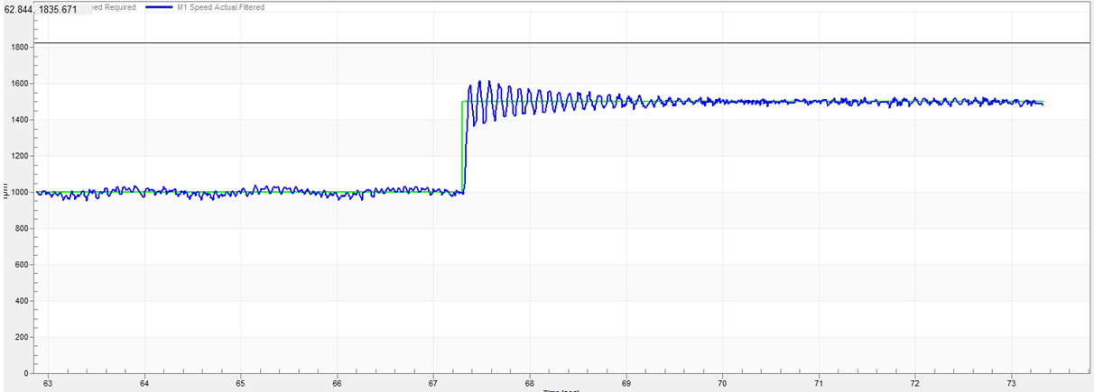
Task: Click the 65 tick label on time axis
Action: (240, 383)
